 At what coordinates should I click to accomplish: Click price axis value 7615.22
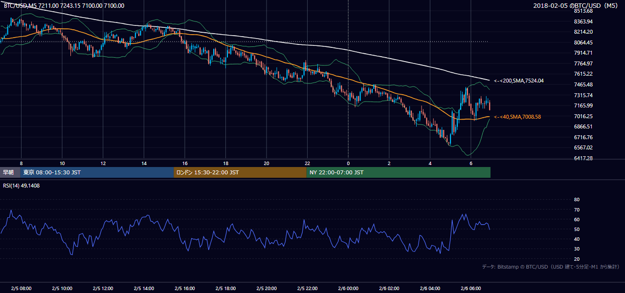pyautogui.click(x=583, y=74)
